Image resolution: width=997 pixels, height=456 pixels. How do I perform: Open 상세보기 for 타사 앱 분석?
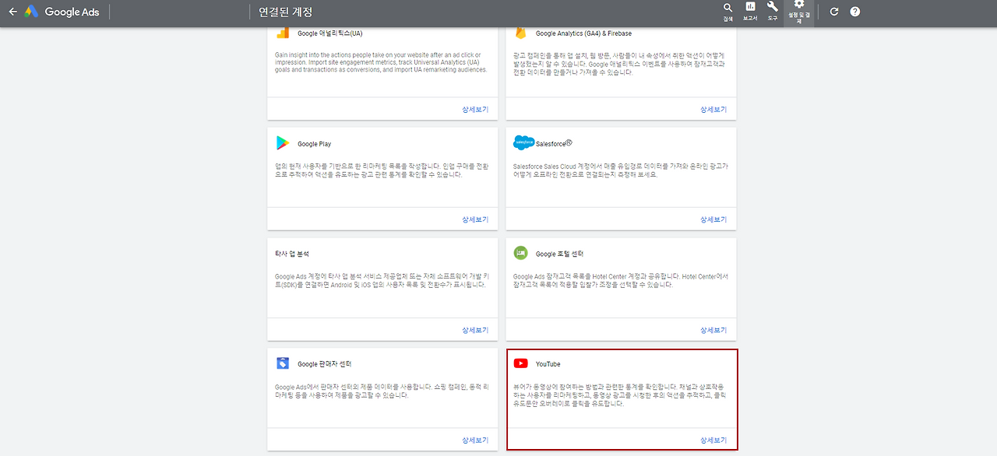click(475, 330)
